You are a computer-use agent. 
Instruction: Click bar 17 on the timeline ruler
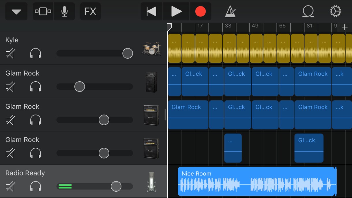pos(200,26)
